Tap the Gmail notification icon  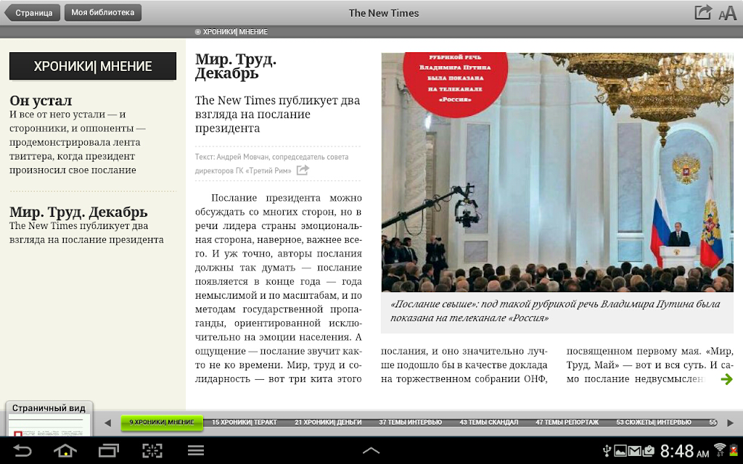point(634,451)
